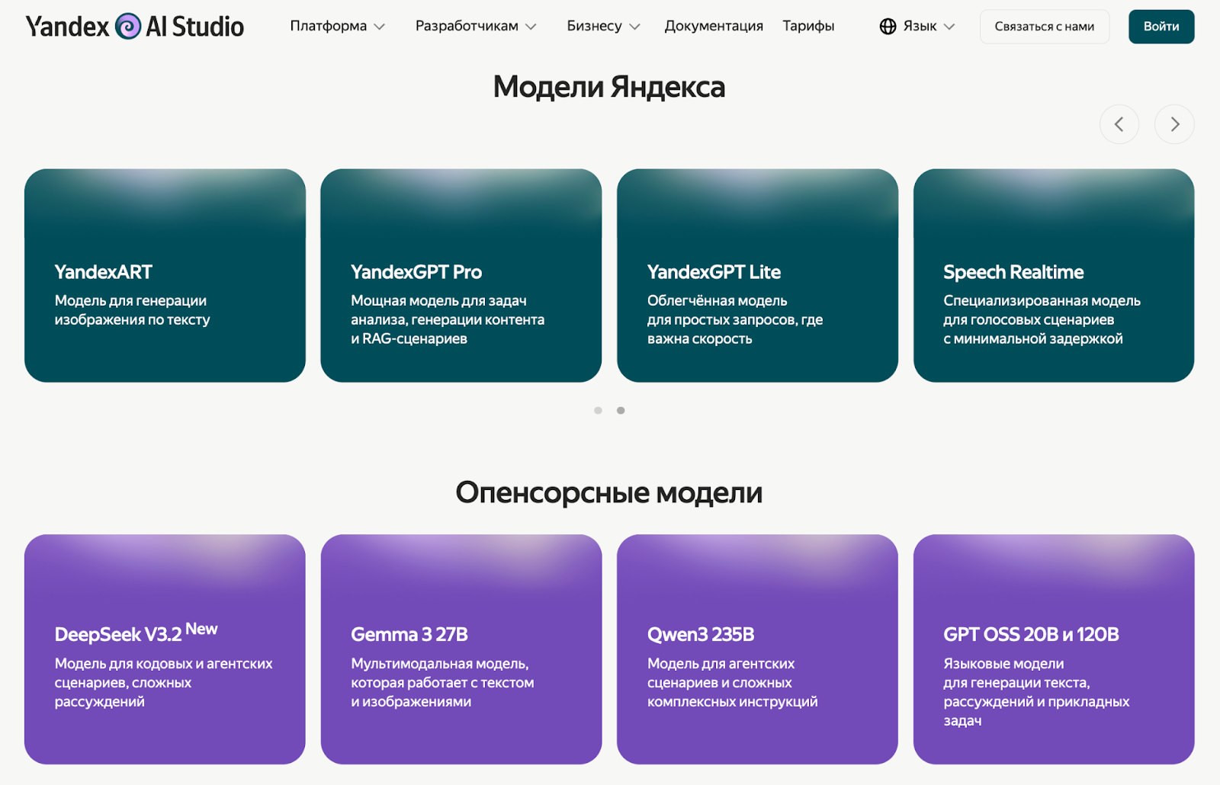
Task: Click Связаться с нами
Action: click(x=1044, y=26)
